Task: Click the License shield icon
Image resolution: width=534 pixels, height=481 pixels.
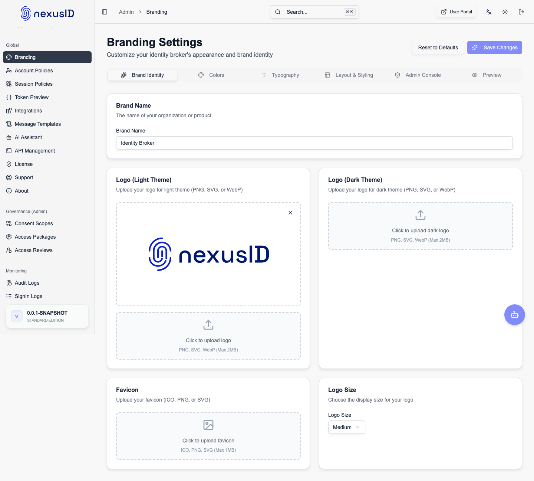Action: [x=9, y=164]
